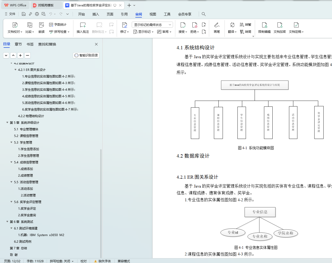Image resolution: width=332 pixels, height=263 pixels.
Task: Click the up-arrow button in outline pane
Action: (13, 55)
